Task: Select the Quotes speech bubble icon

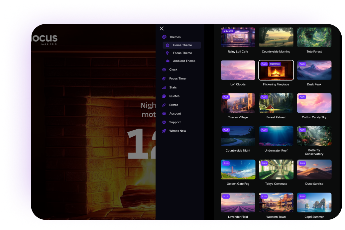Action: [164, 96]
